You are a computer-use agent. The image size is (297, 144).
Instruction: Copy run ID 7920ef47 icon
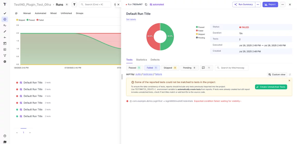coord(146,5)
